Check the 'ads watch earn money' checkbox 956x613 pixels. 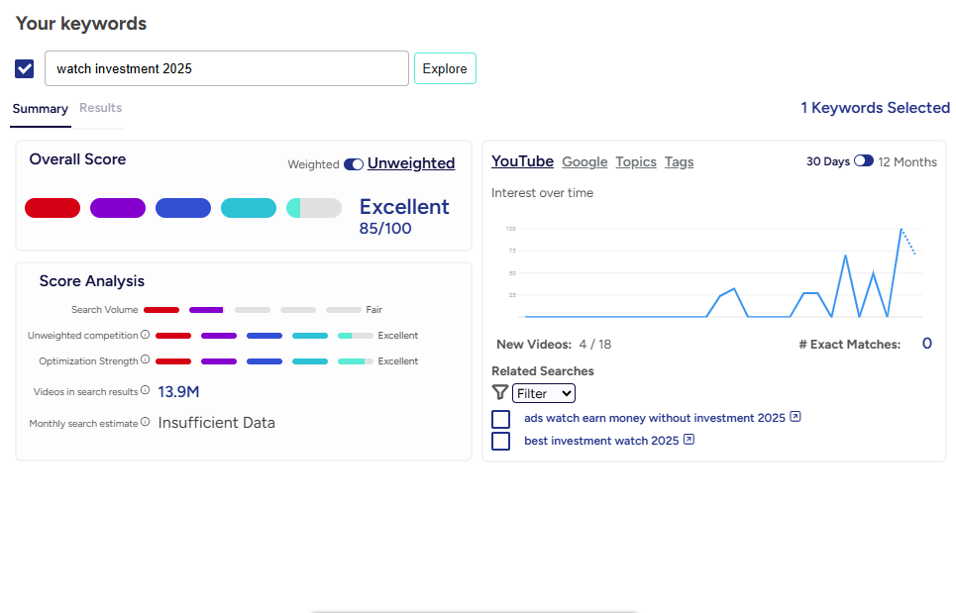click(501, 419)
